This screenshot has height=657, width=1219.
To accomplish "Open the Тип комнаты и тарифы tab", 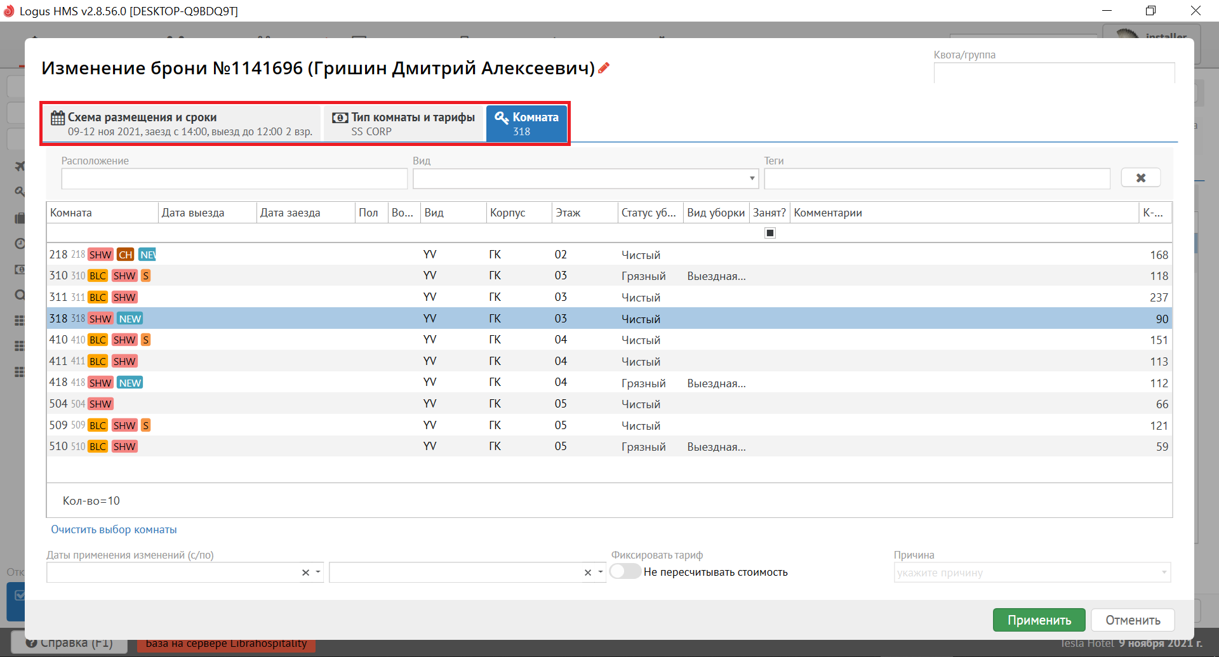I will coord(404,124).
